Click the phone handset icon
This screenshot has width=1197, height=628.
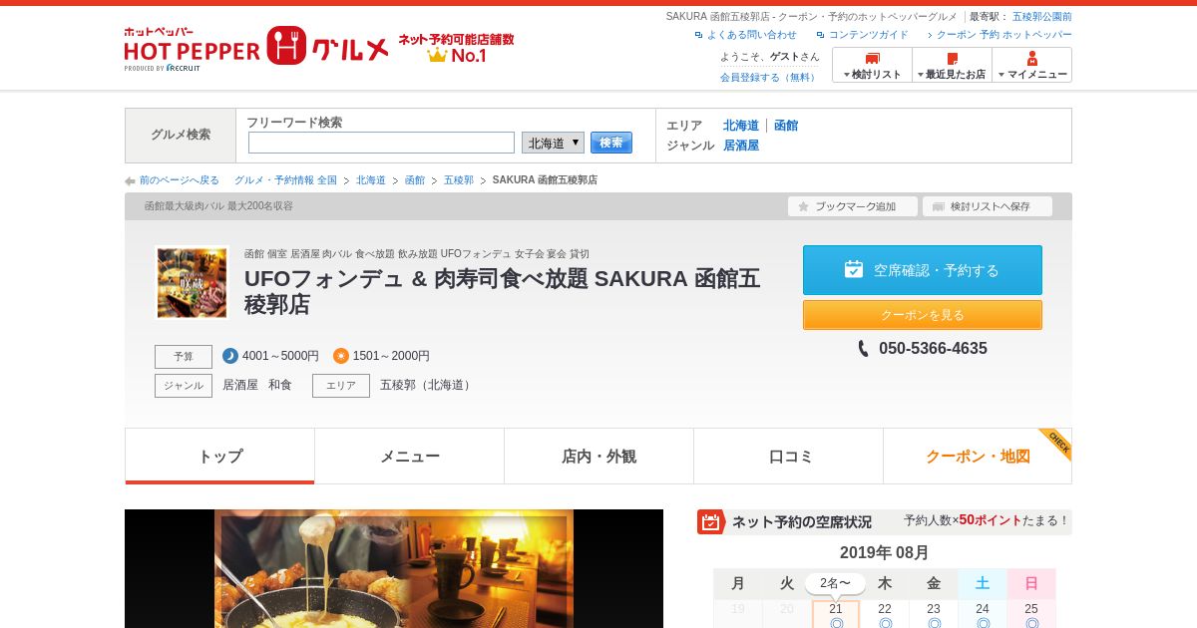(x=864, y=349)
